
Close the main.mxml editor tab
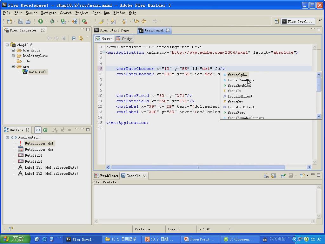pos(168,30)
